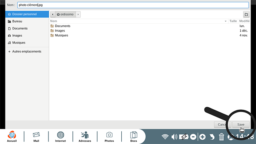Open the trash bin icon
This screenshot has width=256, height=144.
(x=221, y=137)
